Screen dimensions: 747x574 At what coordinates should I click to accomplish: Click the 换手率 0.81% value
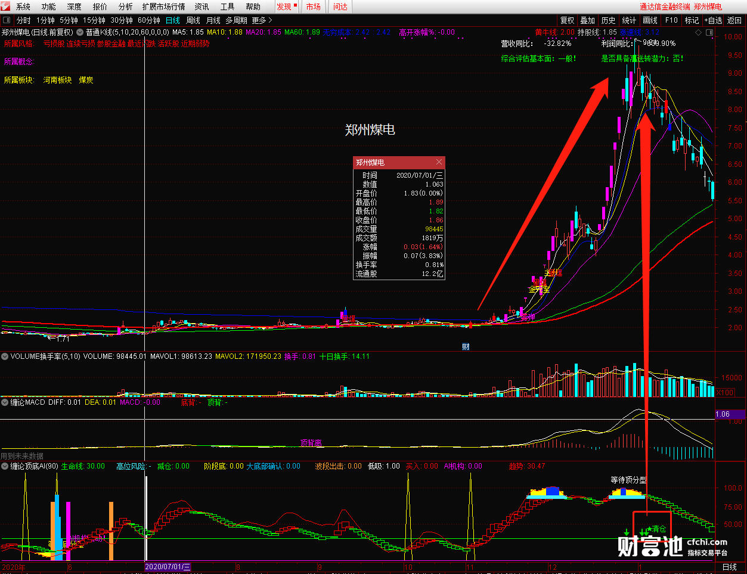[x=434, y=265]
